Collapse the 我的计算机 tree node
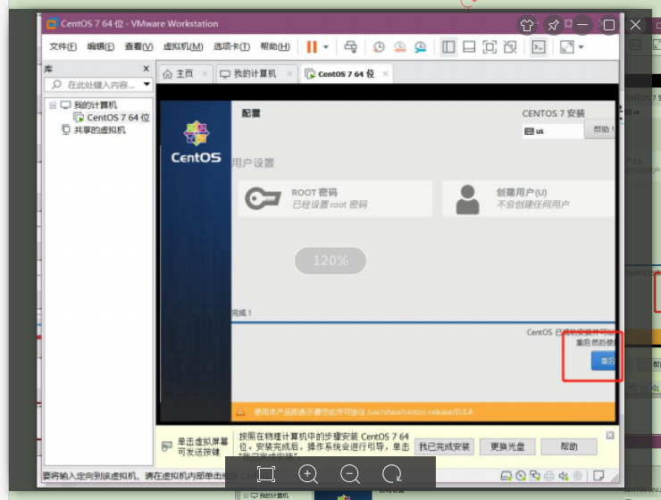This screenshot has height=500, width=661. (53, 104)
